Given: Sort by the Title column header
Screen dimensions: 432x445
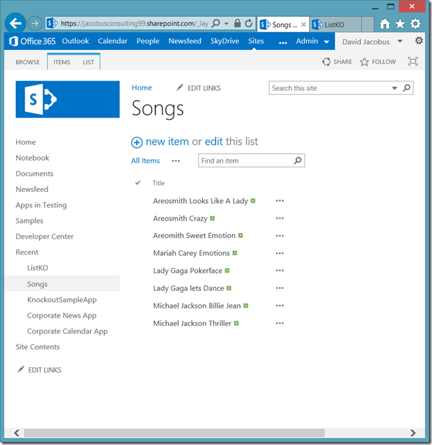Looking at the screenshot, I should (x=159, y=183).
